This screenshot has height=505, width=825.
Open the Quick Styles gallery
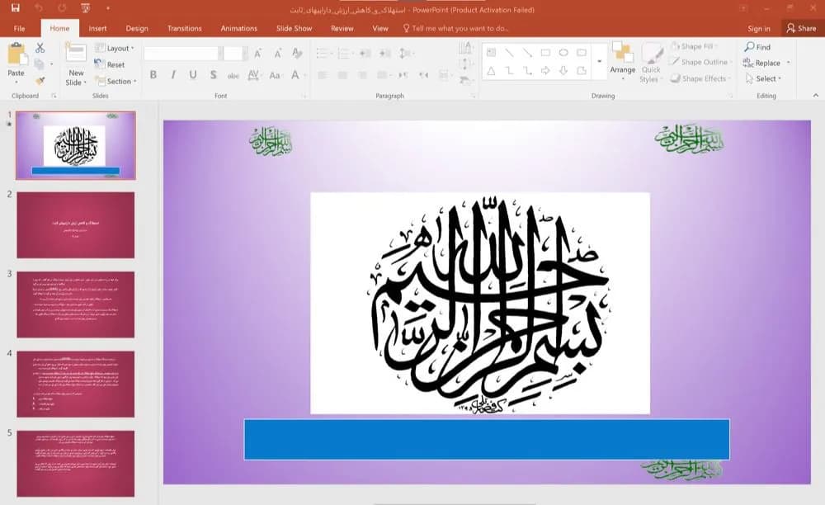[x=652, y=63]
